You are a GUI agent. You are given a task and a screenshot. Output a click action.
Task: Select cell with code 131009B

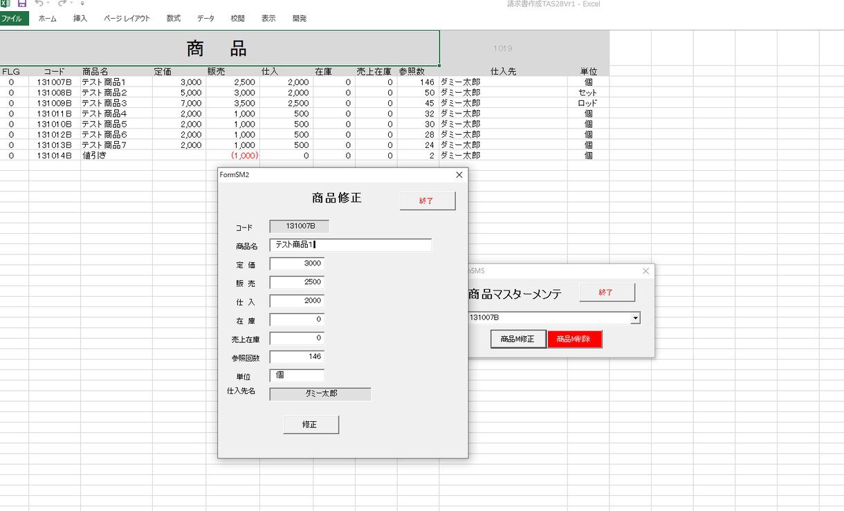coord(55,103)
